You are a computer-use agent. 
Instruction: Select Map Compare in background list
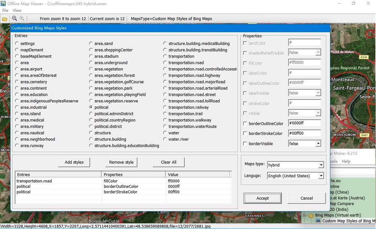(x=342, y=204)
